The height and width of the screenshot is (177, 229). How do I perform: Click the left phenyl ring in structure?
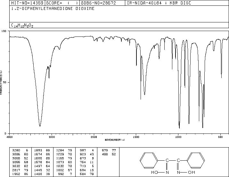pos(149,160)
